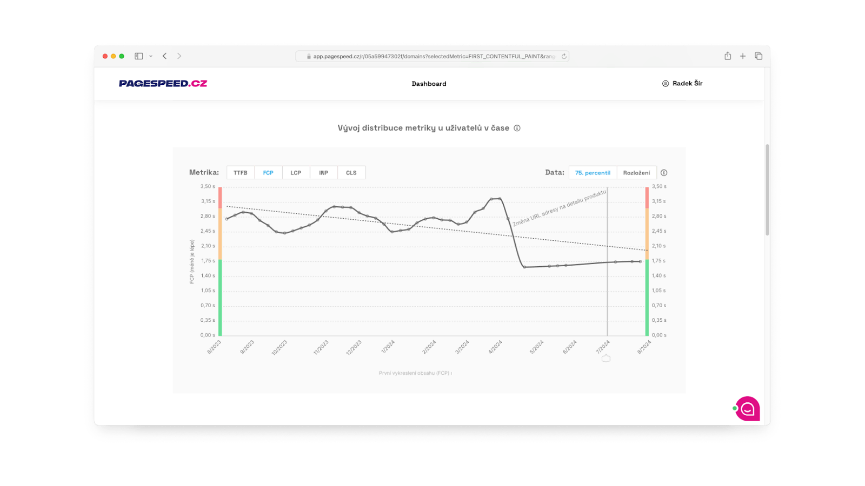Click the vertical page scrollbar

(767, 189)
